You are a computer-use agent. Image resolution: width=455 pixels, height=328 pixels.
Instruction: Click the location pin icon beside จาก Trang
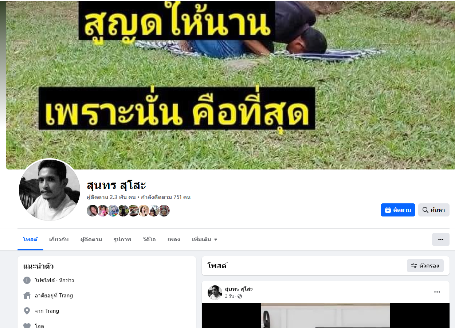pos(27,311)
